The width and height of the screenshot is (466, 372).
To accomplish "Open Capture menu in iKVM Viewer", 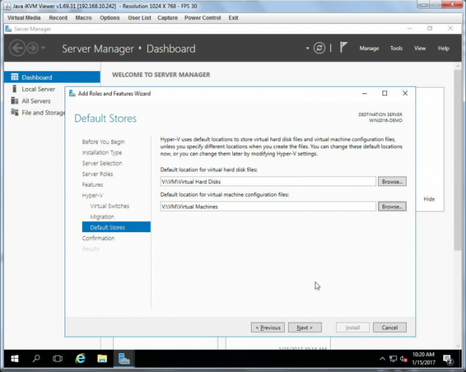I will (168, 18).
